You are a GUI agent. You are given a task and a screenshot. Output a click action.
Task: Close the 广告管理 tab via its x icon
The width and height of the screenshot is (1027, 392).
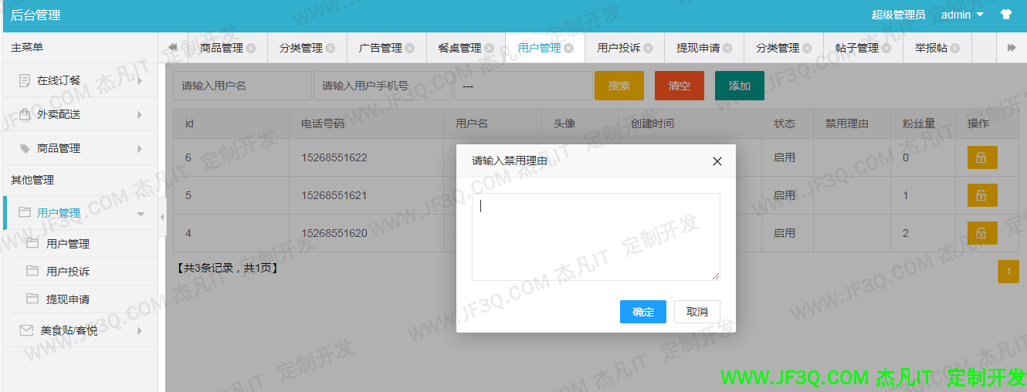pos(410,48)
